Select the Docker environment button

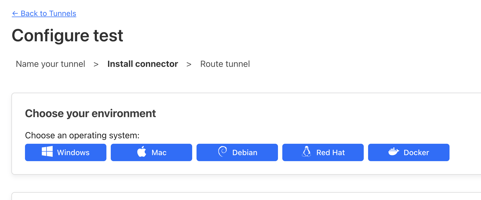pyautogui.click(x=409, y=152)
